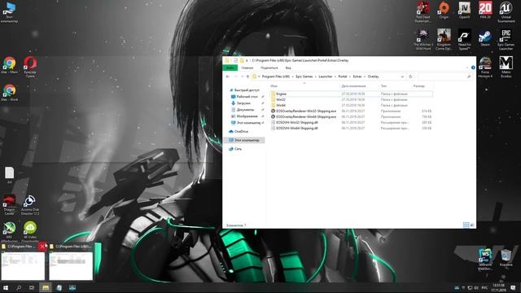Select the Win32 folder row
This screenshot has height=293, width=521.
point(351,99)
